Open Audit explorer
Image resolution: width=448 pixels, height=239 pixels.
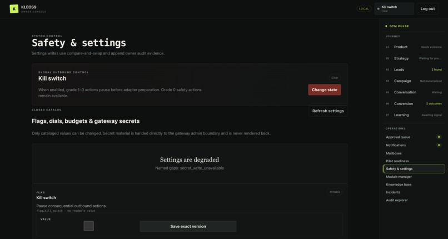pyautogui.click(x=414, y=200)
